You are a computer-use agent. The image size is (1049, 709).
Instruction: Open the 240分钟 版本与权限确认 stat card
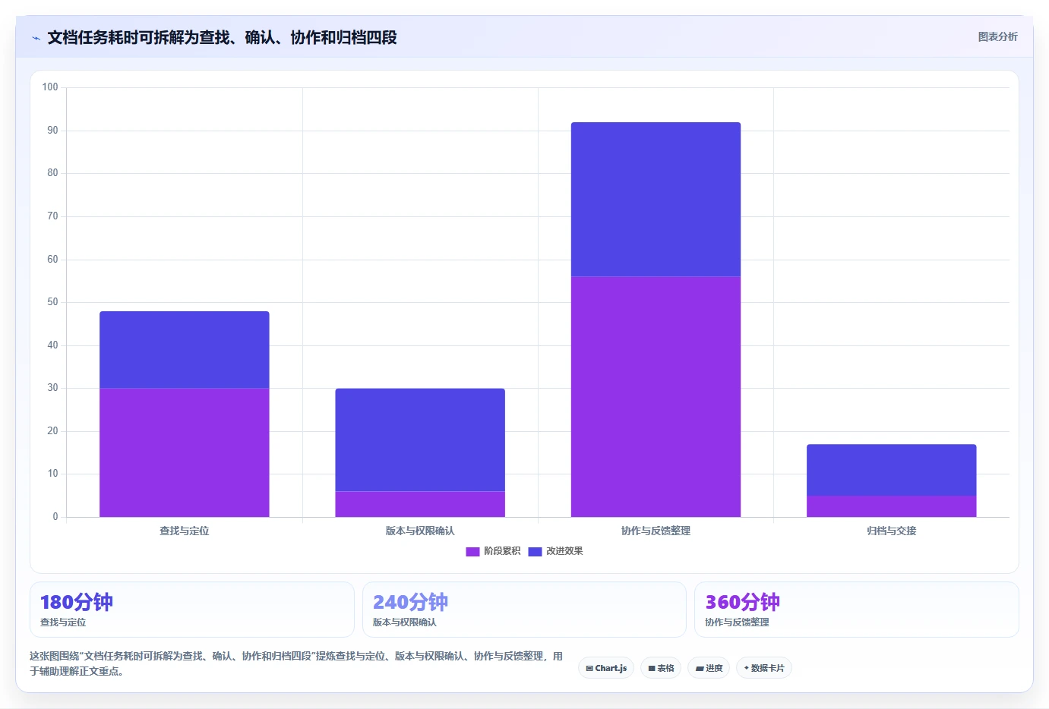click(x=524, y=610)
